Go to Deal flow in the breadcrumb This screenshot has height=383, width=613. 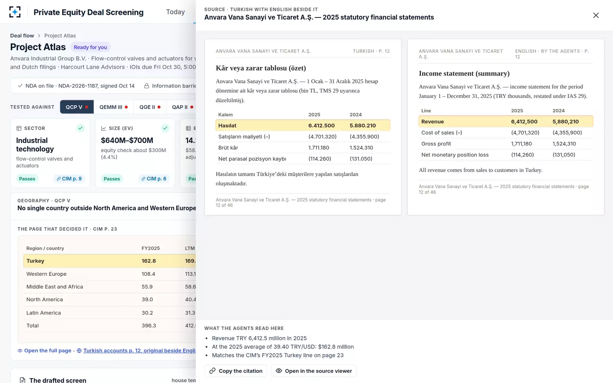pos(22,36)
